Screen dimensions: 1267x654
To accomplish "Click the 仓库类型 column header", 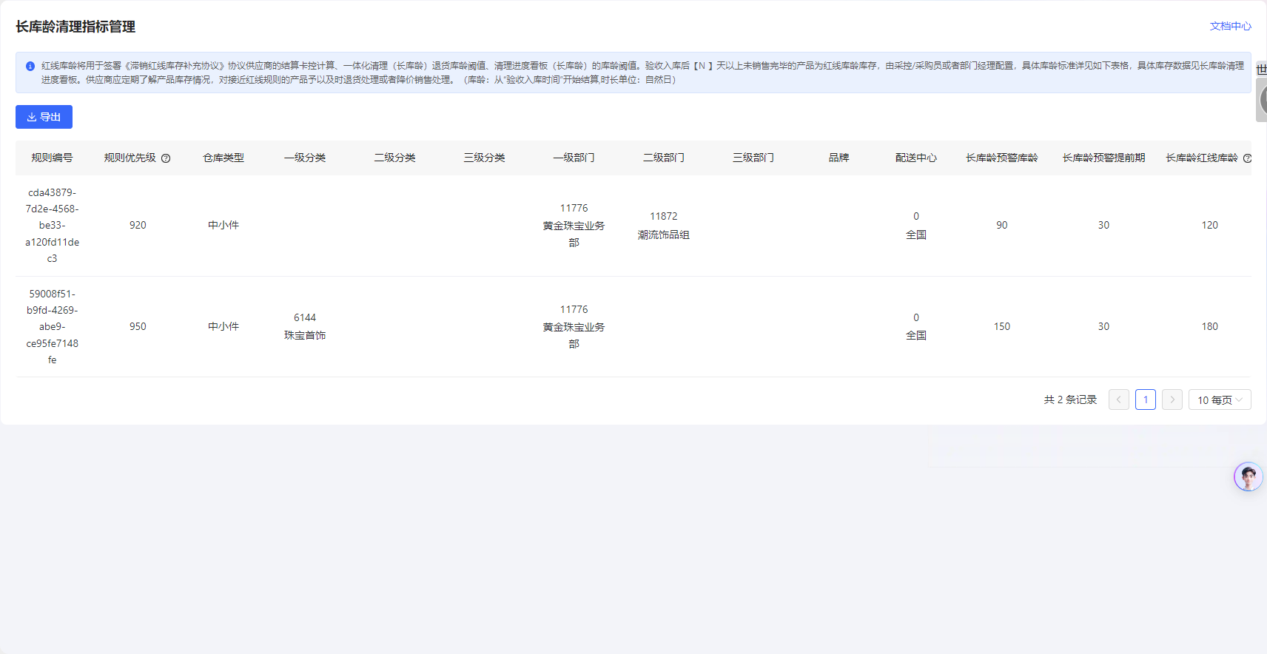I will [x=223, y=158].
